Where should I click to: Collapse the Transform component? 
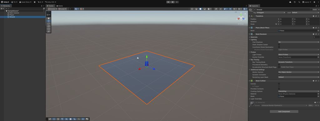click(249, 16)
